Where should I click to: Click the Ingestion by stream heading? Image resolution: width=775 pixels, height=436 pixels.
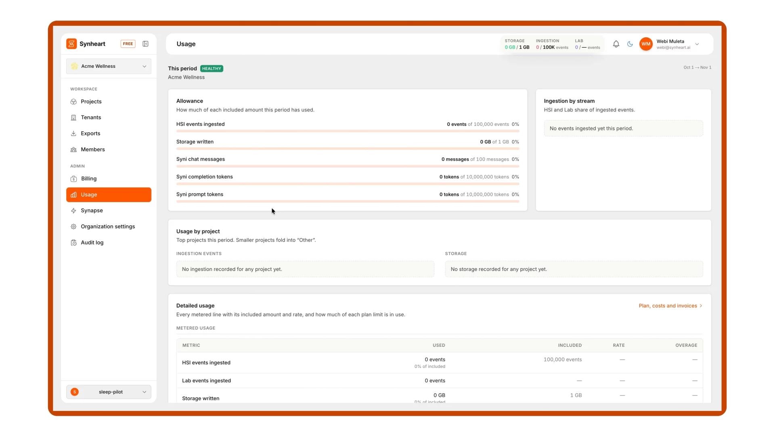[569, 101]
